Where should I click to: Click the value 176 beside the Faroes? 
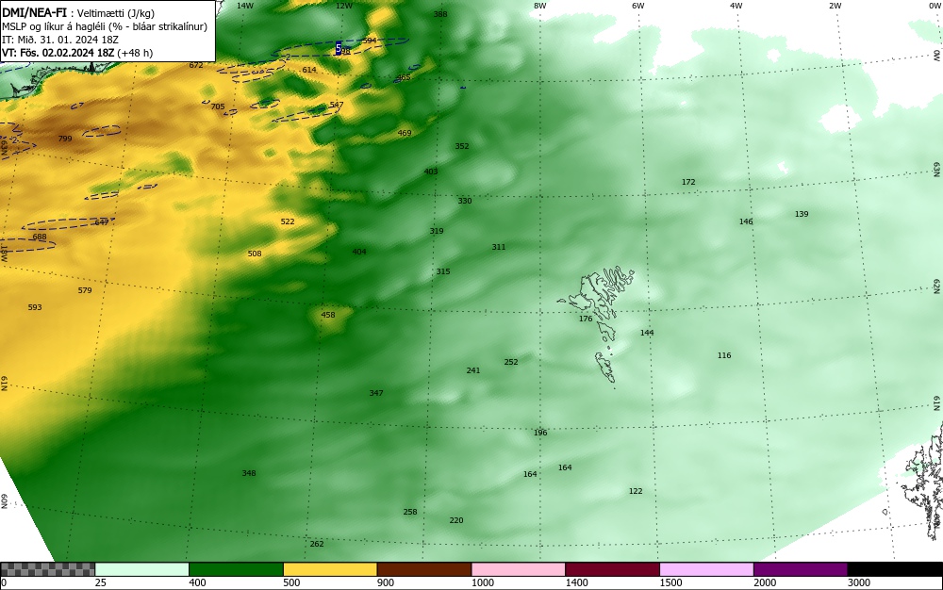coord(586,319)
